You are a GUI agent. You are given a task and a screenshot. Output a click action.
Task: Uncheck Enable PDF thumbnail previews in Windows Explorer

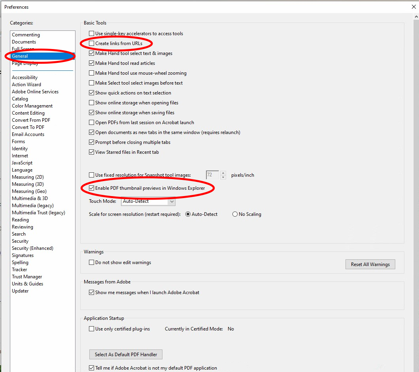(92, 188)
